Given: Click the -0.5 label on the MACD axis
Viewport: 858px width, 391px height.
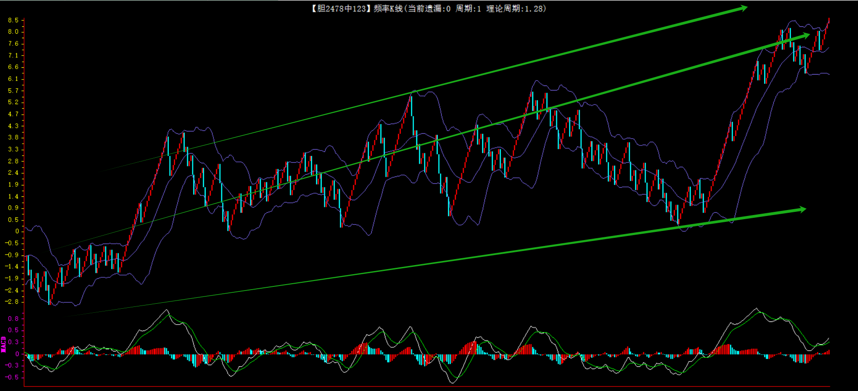Looking at the screenshot, I should point(12,377).
